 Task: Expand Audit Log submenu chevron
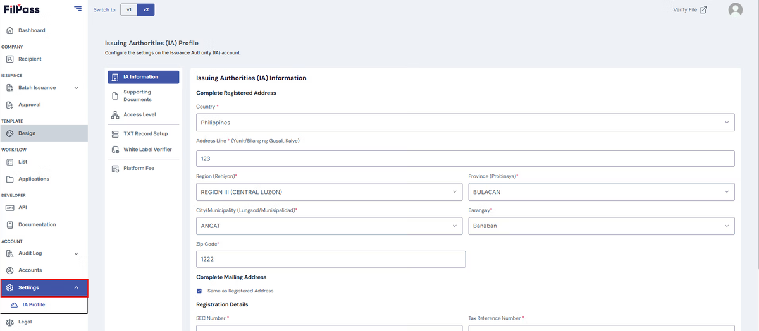point(77,253)
